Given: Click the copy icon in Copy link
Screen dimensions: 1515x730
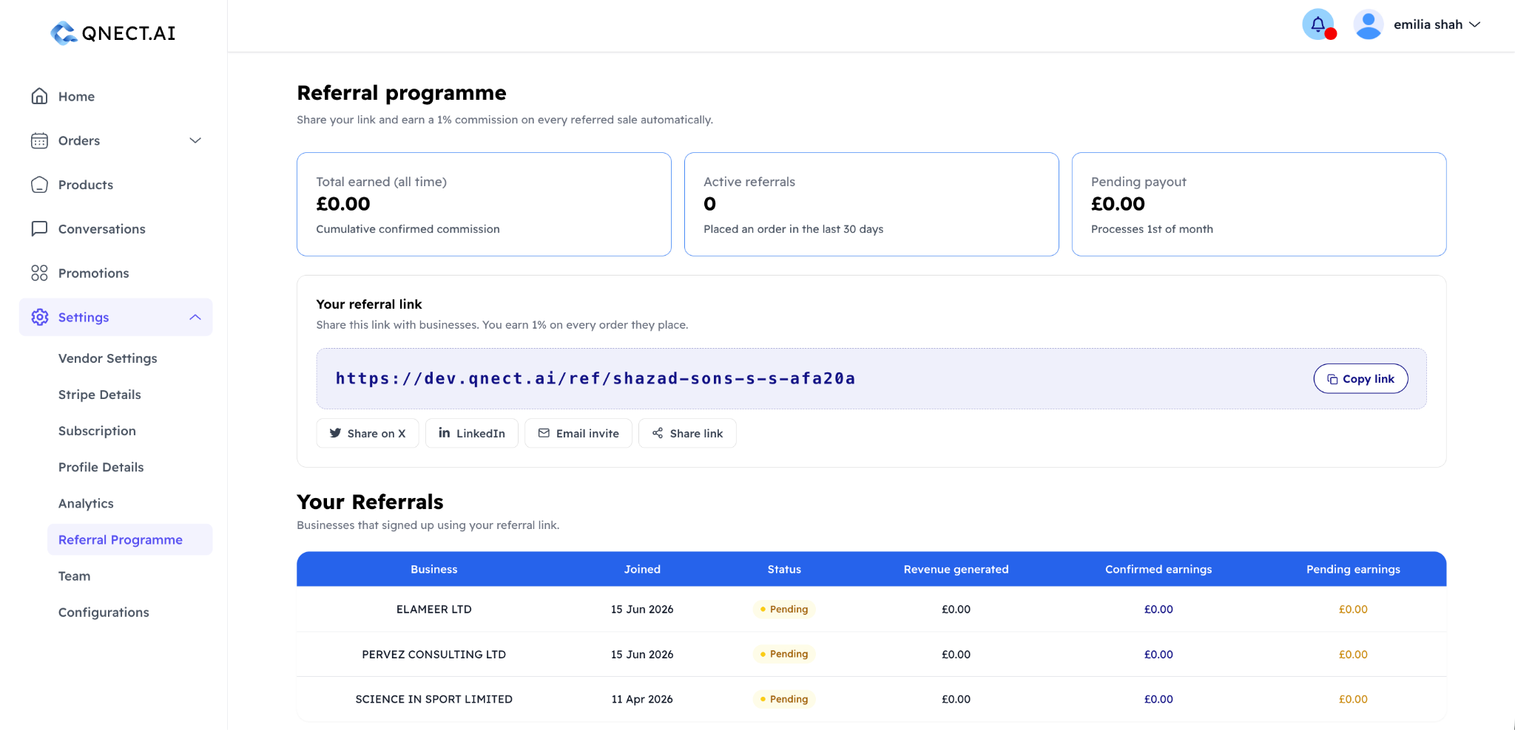Looking at the screenshot, I should coord(1332,379).
